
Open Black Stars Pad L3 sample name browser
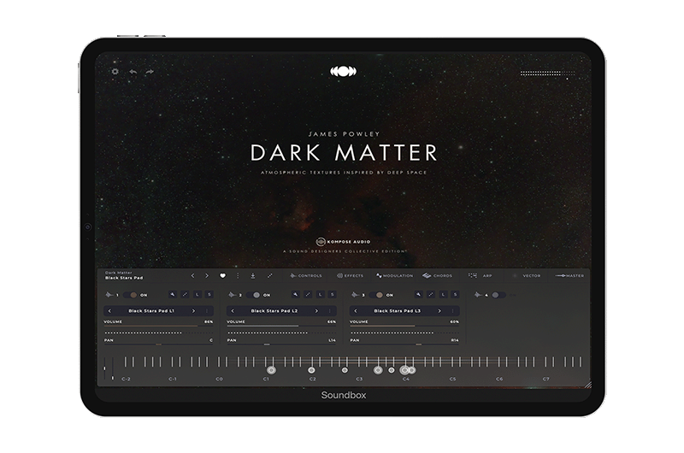398,311
